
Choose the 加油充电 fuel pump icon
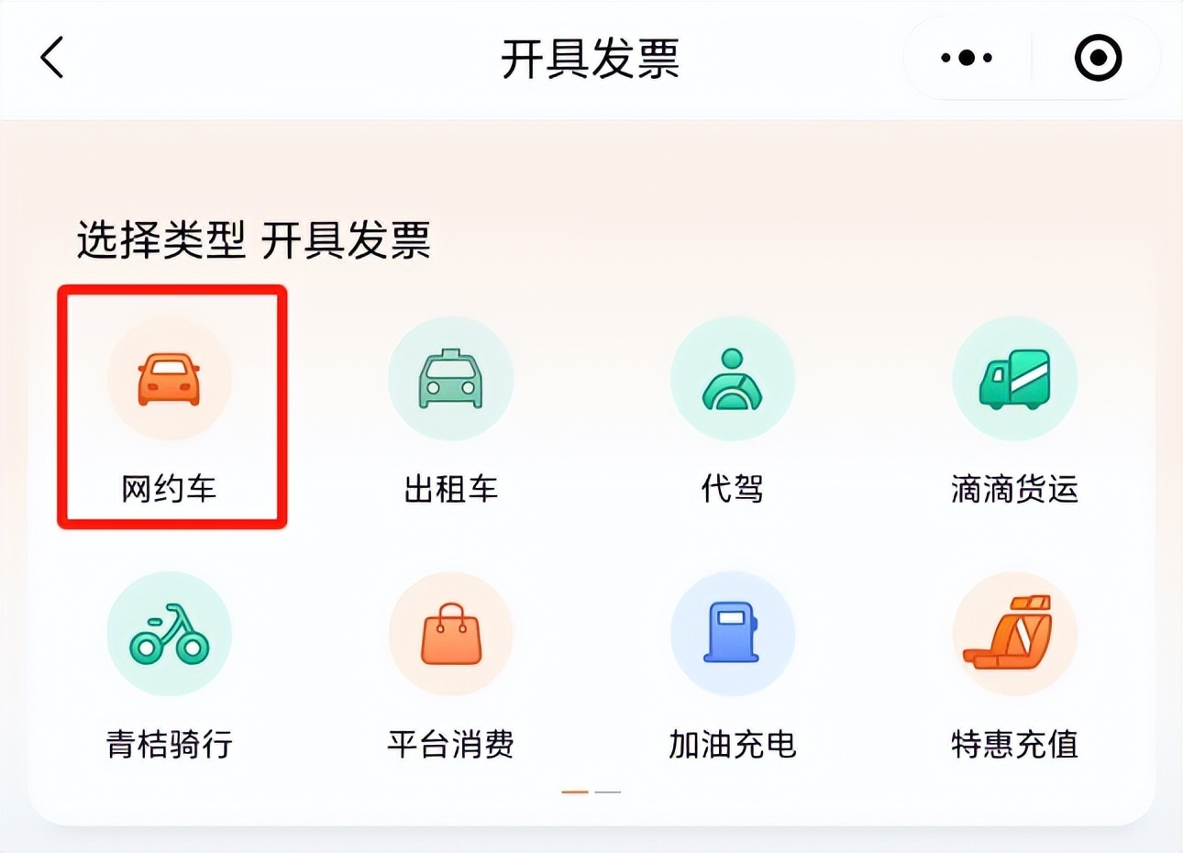[x=733, y=634]
